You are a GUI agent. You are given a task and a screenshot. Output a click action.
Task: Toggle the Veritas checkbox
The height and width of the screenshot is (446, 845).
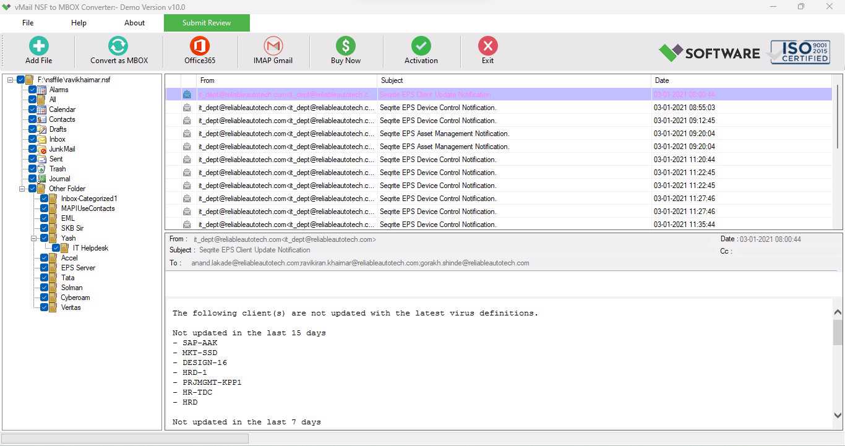pyautogui.click(x=44, y=307)
